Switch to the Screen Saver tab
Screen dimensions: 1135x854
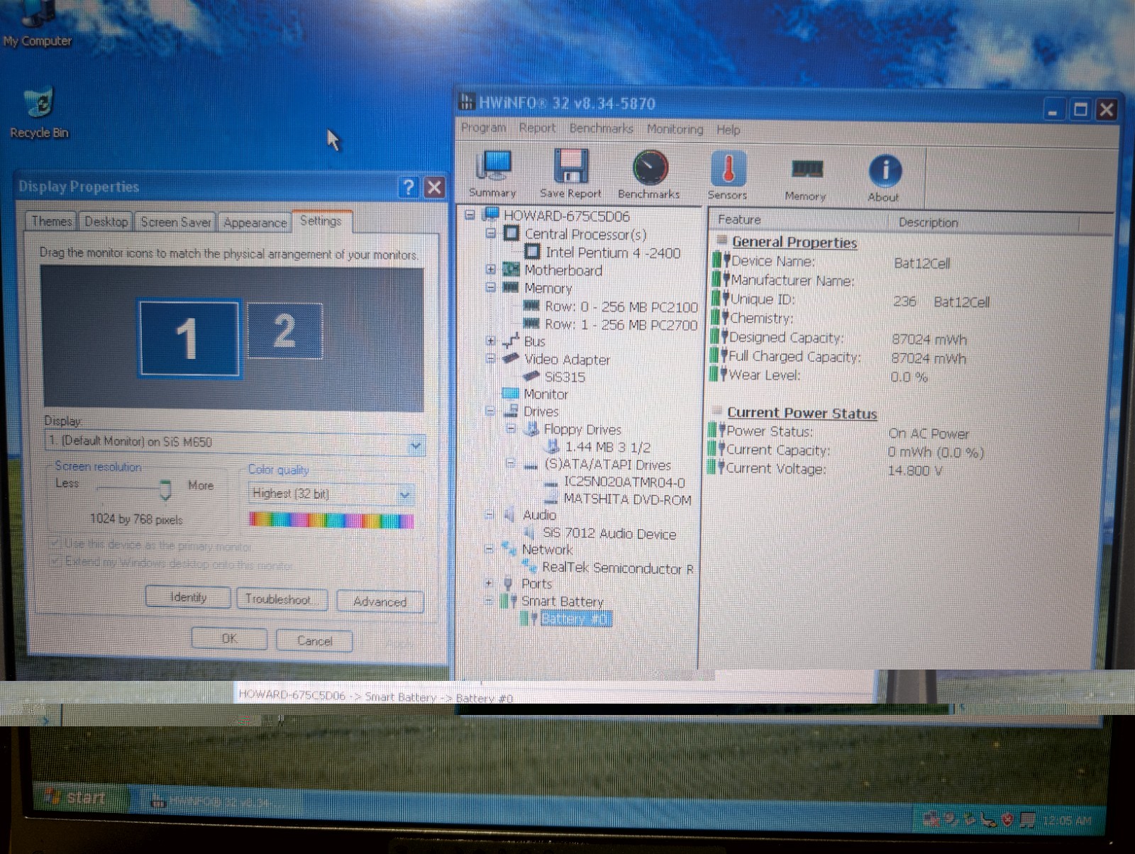[x=175, y=222]
